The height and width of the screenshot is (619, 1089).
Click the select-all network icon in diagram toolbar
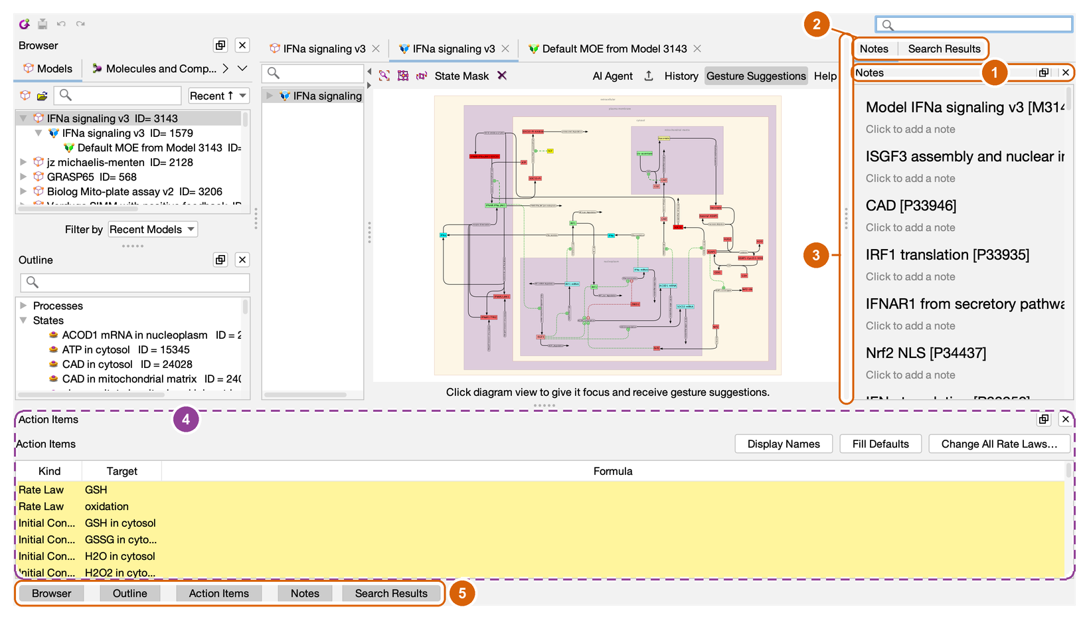click(403, 76)
